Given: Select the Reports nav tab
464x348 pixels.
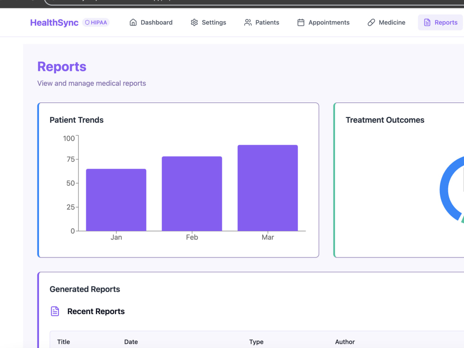Looking at the screenshot, I should tap(440, 22).
